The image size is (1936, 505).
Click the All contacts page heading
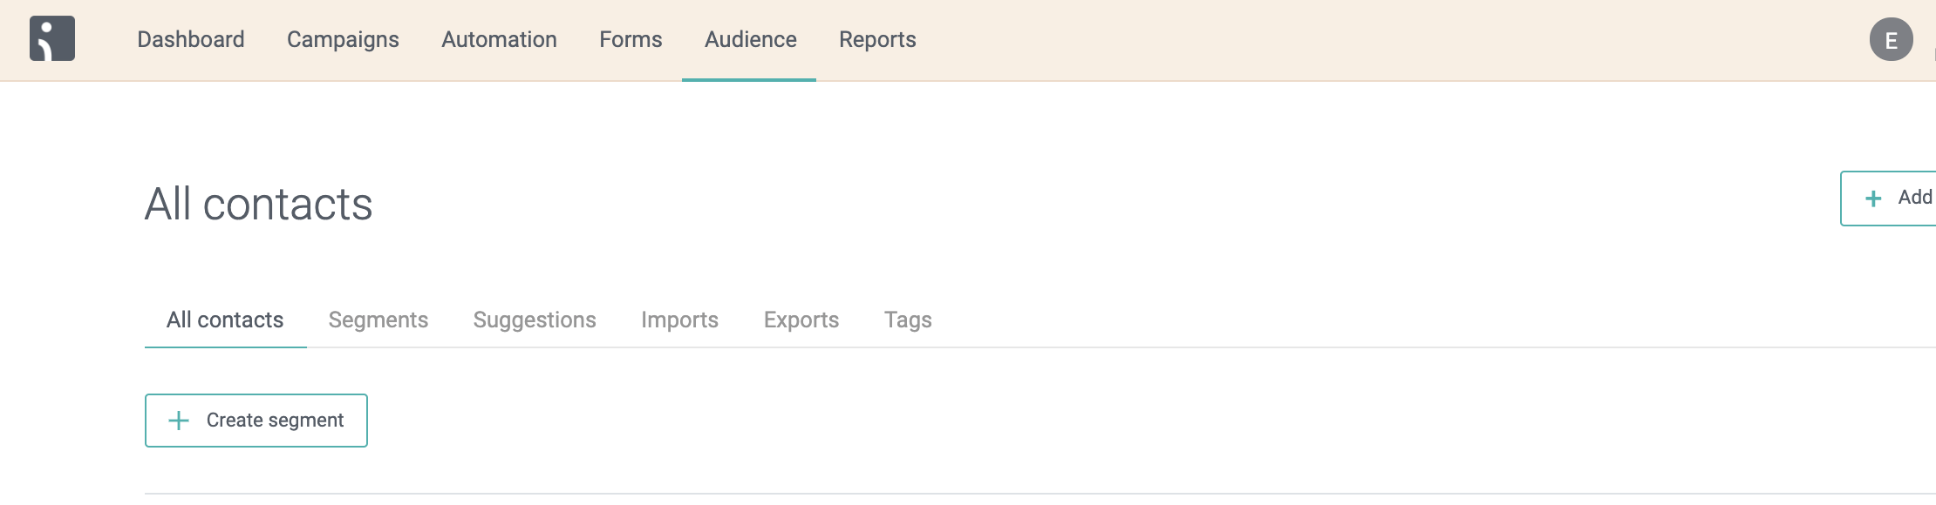point(259,205)
